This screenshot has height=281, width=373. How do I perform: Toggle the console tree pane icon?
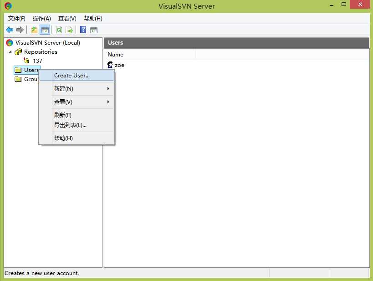tap(45, 30)
